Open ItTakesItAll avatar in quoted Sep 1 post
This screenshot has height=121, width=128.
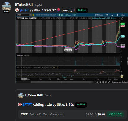[x=21, y=96]
